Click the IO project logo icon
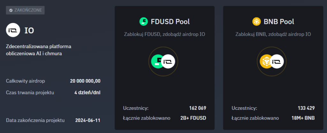Viewport: 327px width, 133px height. click(13, 31)
